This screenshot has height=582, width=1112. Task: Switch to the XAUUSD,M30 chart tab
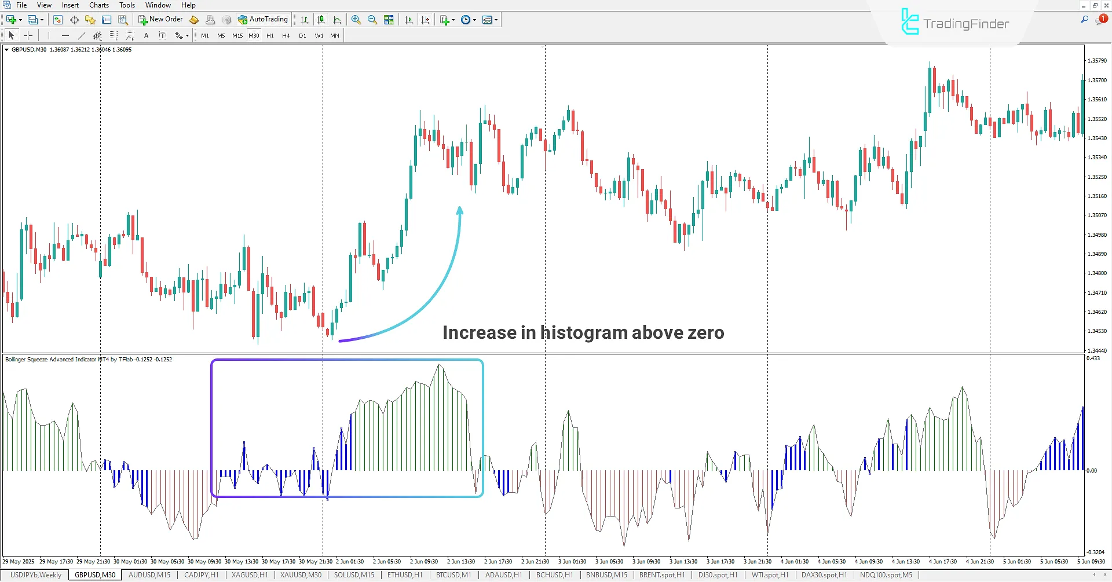[x=301, y=574]
